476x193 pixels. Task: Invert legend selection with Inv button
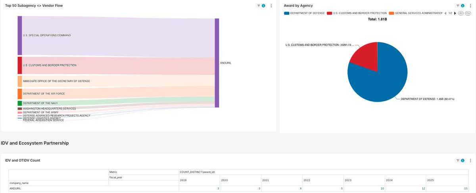click(x=468, y=13)
